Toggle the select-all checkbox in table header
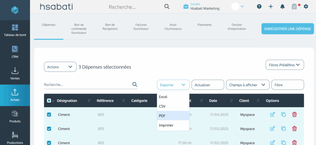Image resolution: width=316 pixels, height=145 pixels. point(49,101)
